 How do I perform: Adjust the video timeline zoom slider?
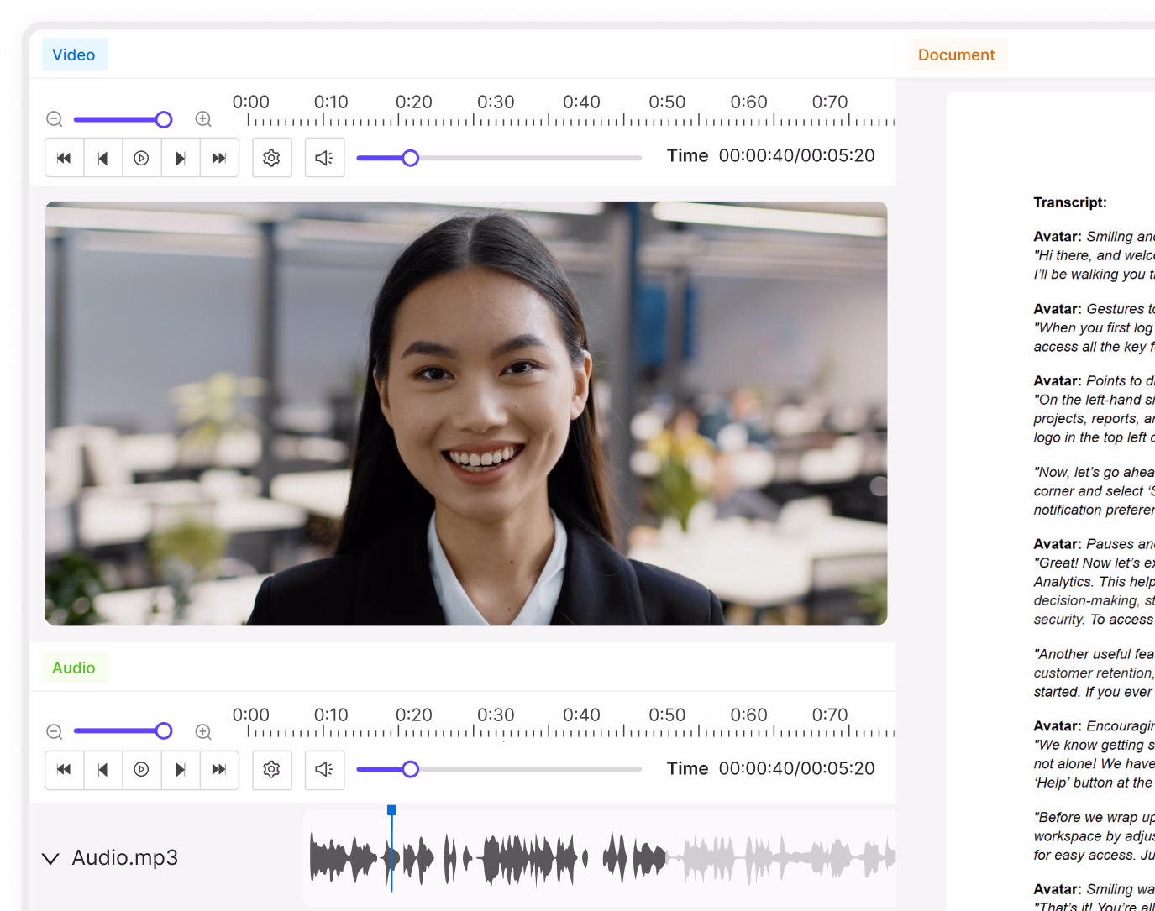123,119
